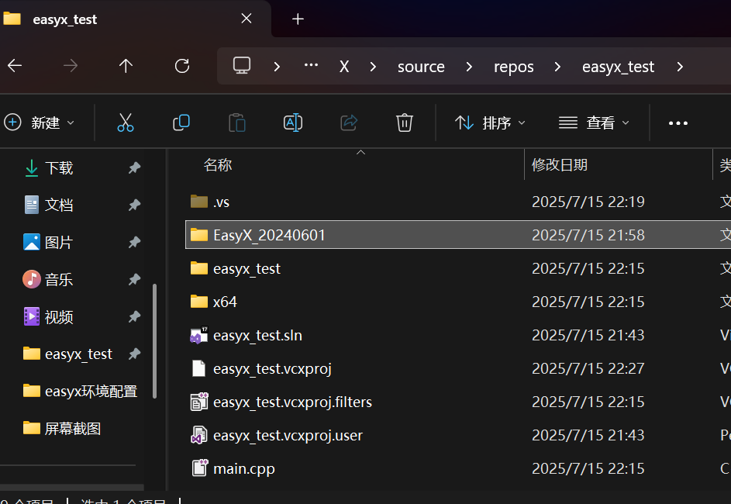Unpin 音乐 using its pin icon
Viewport: 731px width, 504px height.
(x=134, y=280)
